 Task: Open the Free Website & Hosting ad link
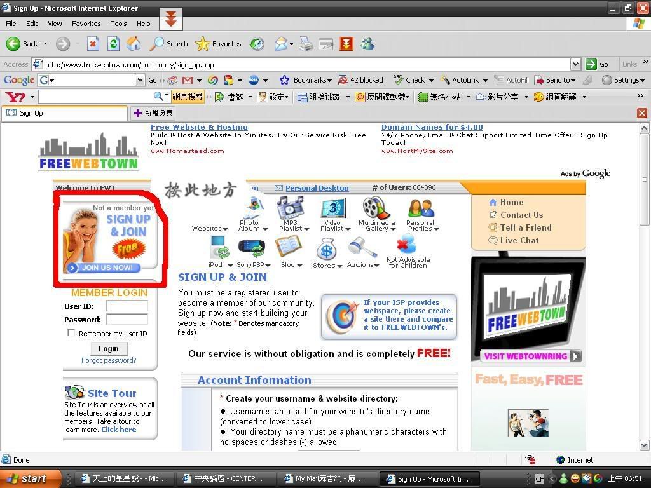(x=199, y=127)
